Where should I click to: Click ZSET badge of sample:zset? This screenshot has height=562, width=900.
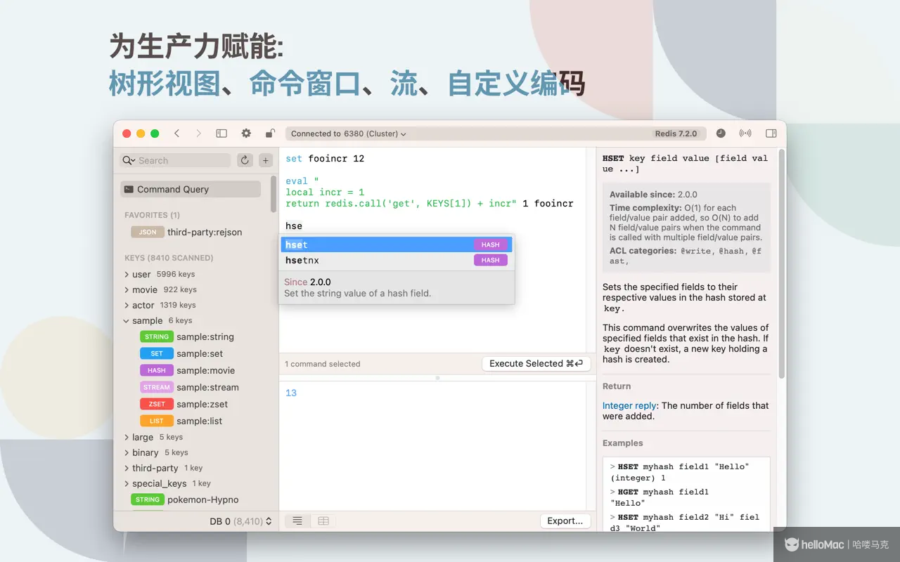[x=157, y=404]
